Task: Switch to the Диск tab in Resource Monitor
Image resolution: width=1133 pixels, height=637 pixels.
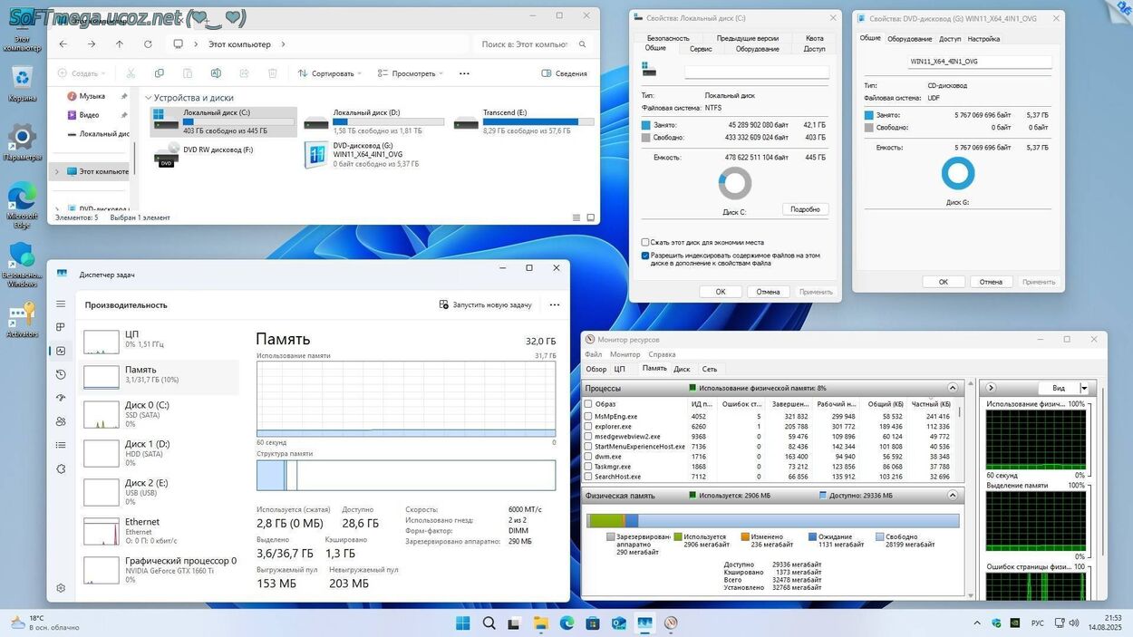Action: coord(682,369)
